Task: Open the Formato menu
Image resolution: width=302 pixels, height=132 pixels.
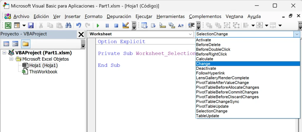Action: click(93, 16)
